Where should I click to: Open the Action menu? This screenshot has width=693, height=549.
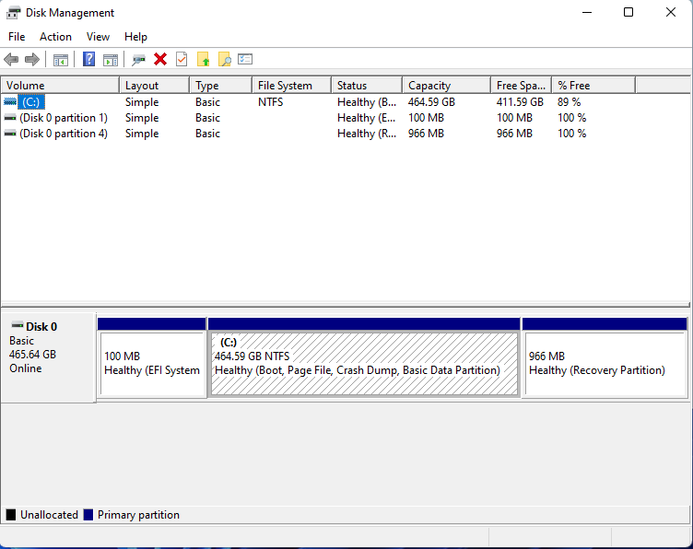point(55,37)
